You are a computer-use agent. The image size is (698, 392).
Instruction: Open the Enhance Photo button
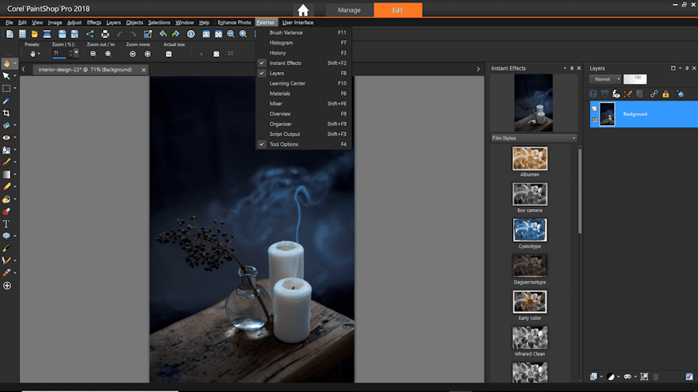point(233,22)
